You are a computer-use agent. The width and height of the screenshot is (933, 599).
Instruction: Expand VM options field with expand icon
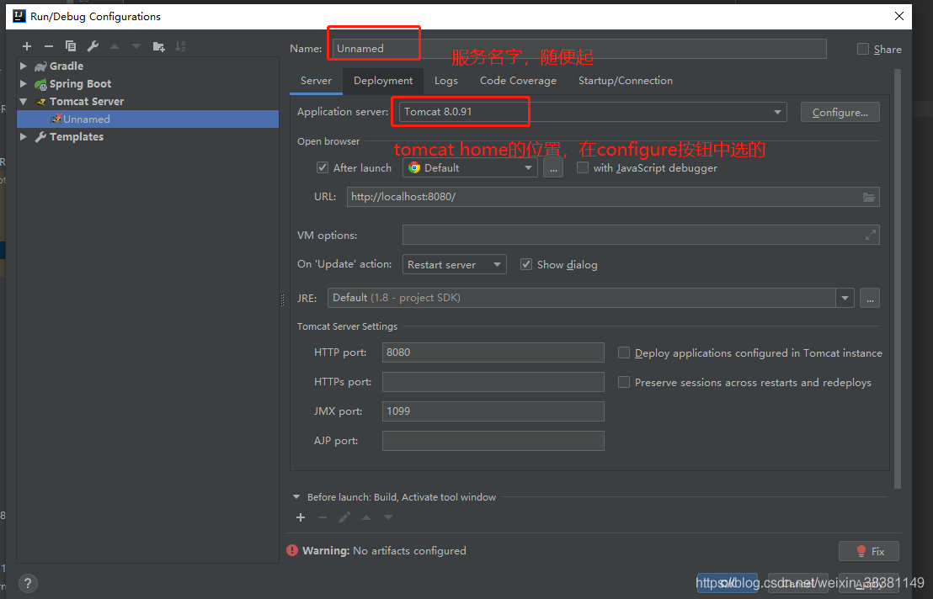coord(871,235)
